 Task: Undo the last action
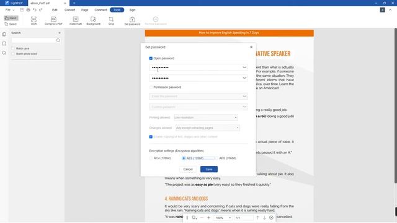[35, 10]
